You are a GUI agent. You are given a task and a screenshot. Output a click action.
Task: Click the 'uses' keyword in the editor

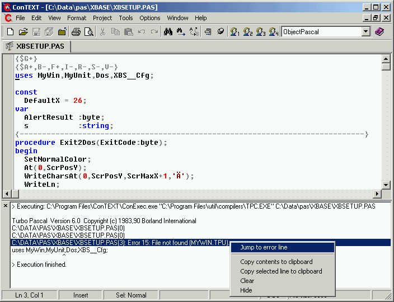pyautogui.click(x=24, y=75)
